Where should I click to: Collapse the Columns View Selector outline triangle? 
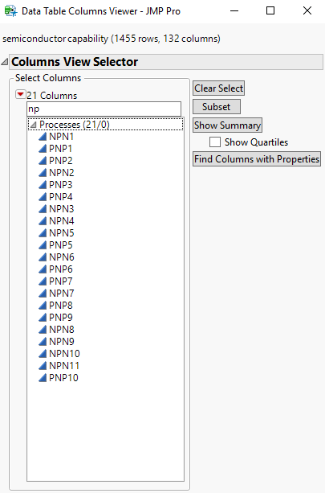(x=4, y=62)
